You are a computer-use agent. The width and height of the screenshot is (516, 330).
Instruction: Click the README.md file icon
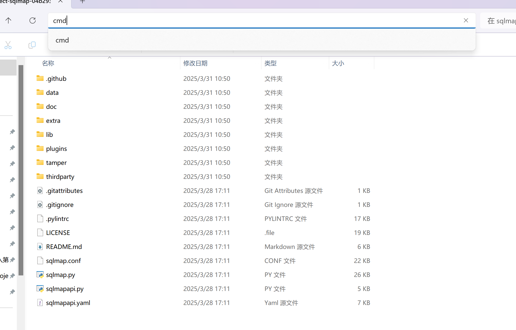pyautogui.click(x=40, y=247)
